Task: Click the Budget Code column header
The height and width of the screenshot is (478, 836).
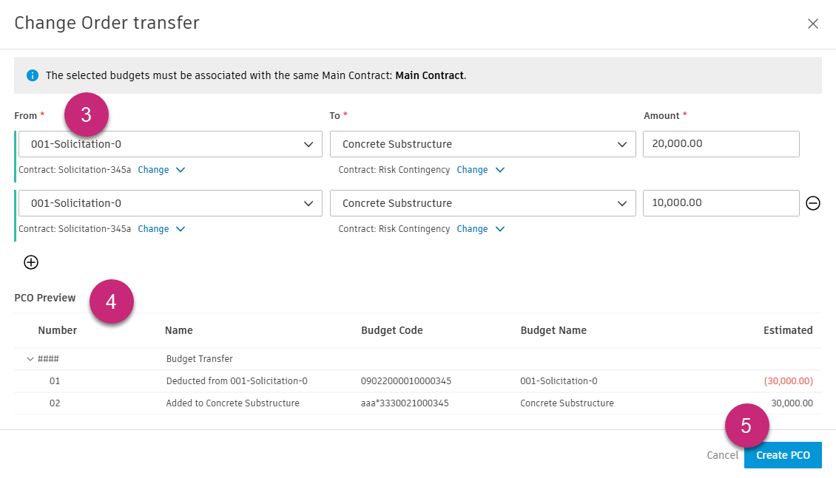Action: 392,330
